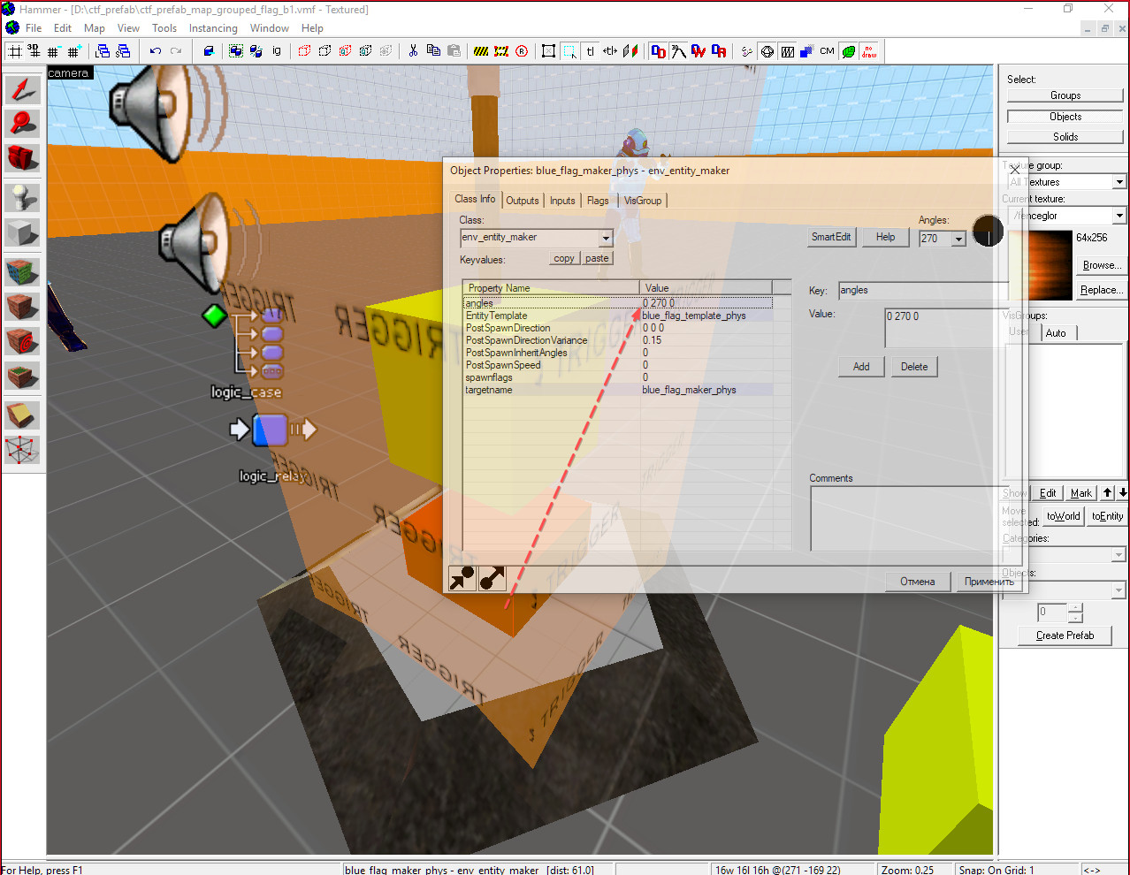Click the Delete keyvalue button
This screenshot has height=875, width=1130.
pos(914,367)
